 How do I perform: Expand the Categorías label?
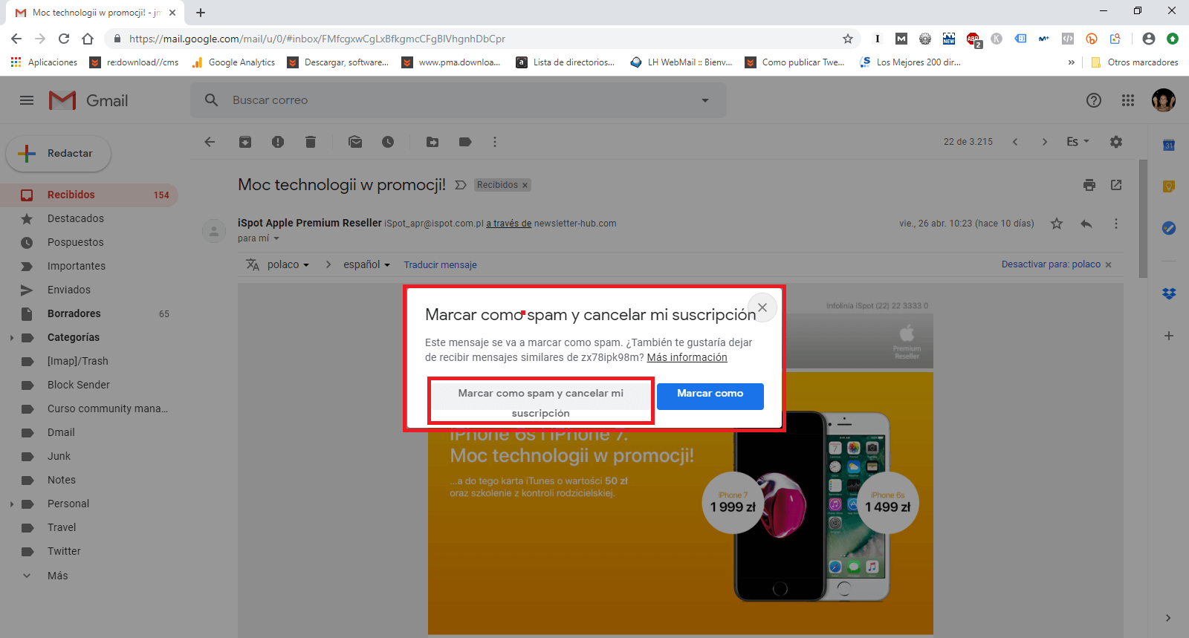coord(12,338)
